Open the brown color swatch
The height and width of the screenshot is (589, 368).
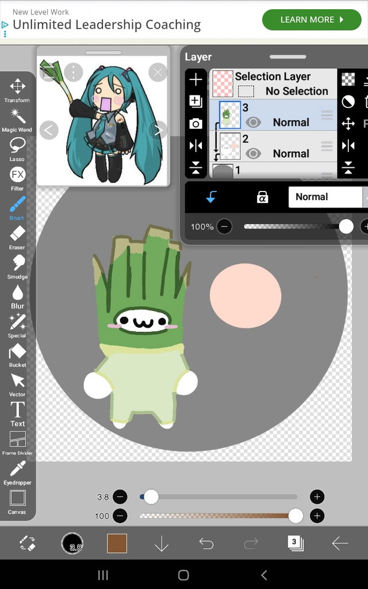click(x=117, y=543)
